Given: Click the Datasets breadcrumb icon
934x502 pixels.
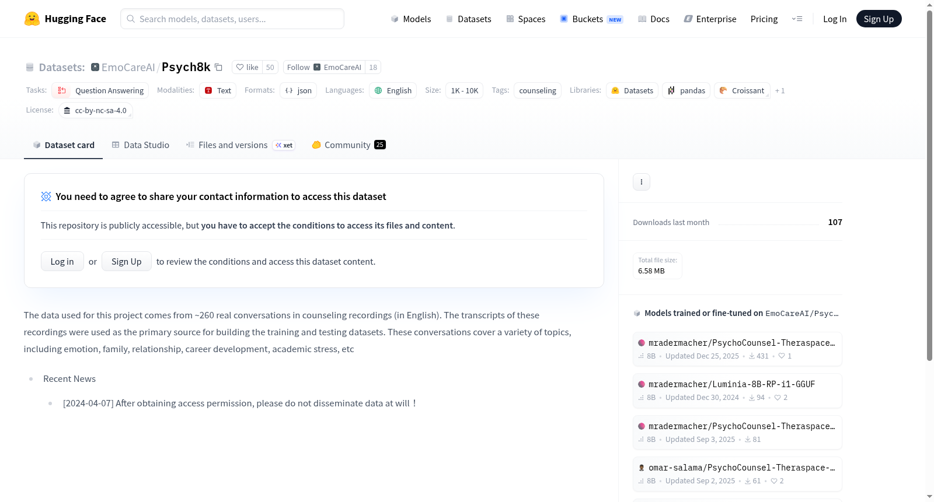Looking at the screenshot, I should (30, 67).
